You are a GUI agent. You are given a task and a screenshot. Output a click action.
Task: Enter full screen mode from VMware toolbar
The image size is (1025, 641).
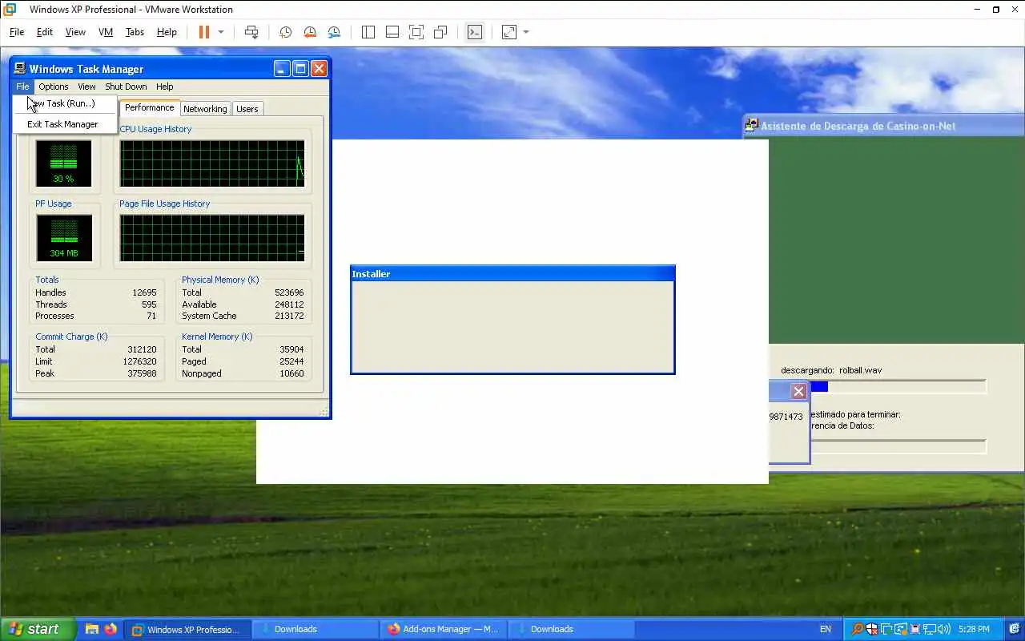[x=416, y=32]
